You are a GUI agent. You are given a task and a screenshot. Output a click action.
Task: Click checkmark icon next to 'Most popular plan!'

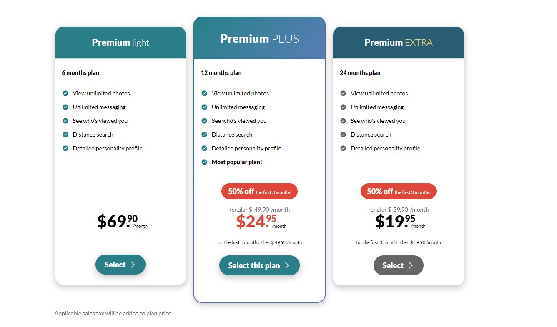pos(204,162)
